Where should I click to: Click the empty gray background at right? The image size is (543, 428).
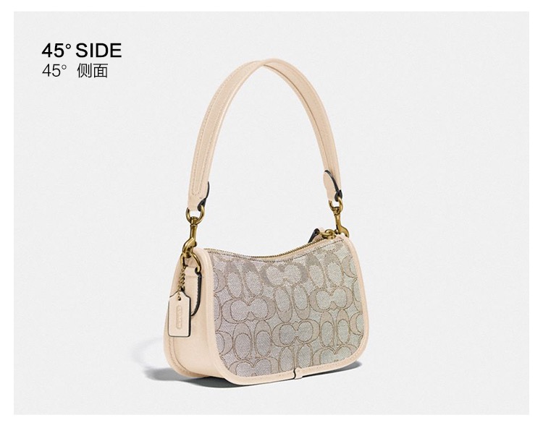coord(450,207)
